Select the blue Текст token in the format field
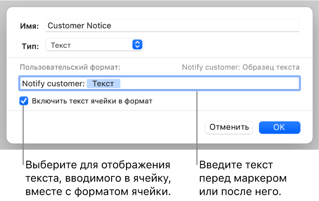The image size is (319, 201). [x=103, y=83]
